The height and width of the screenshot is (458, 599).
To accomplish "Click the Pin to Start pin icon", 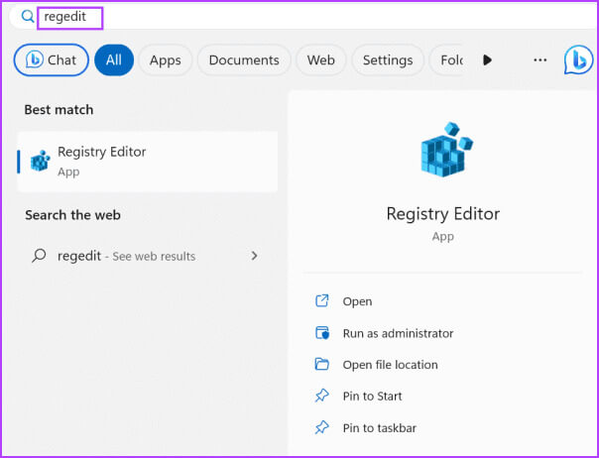I will 321,397.
